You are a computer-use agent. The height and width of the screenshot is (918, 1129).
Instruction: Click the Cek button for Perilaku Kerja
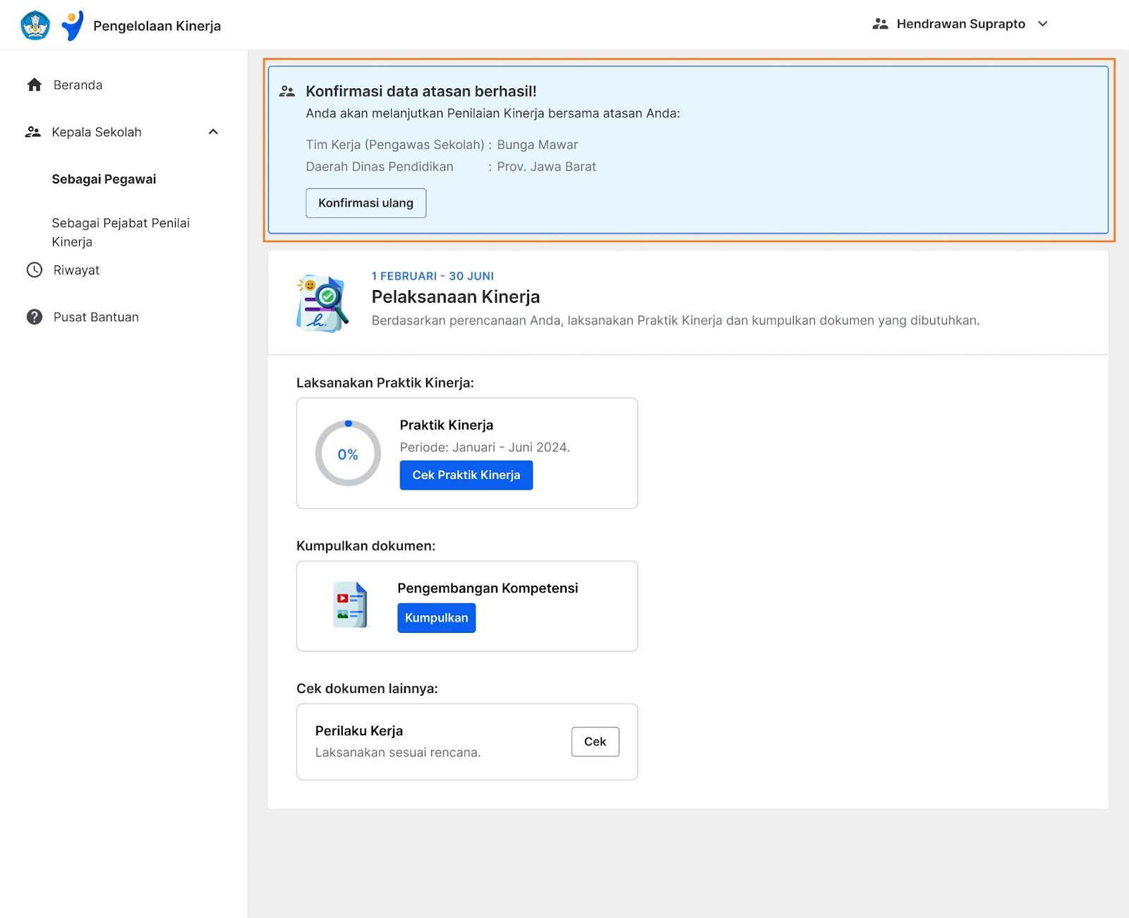[595, 742]
